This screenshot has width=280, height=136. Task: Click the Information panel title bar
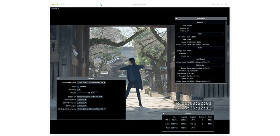[x=201, y=18]
